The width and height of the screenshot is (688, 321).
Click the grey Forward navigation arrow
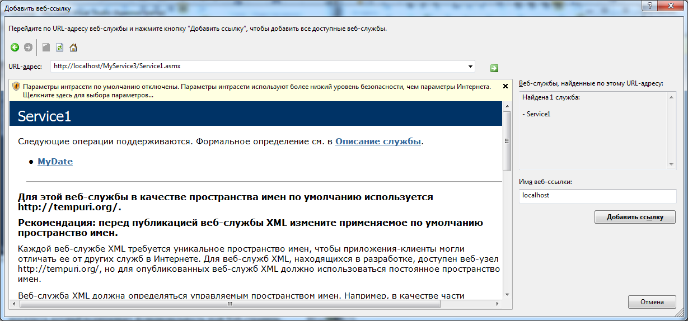28,48
